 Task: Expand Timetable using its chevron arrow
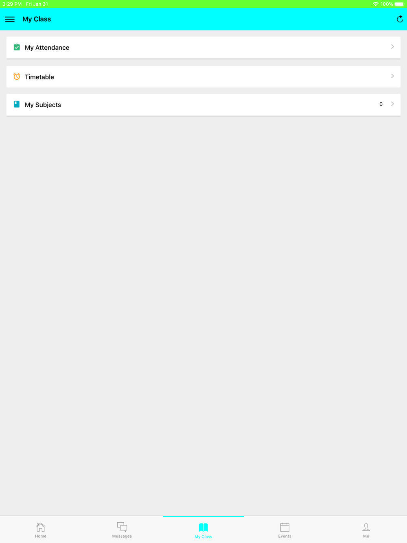point(392,76)
